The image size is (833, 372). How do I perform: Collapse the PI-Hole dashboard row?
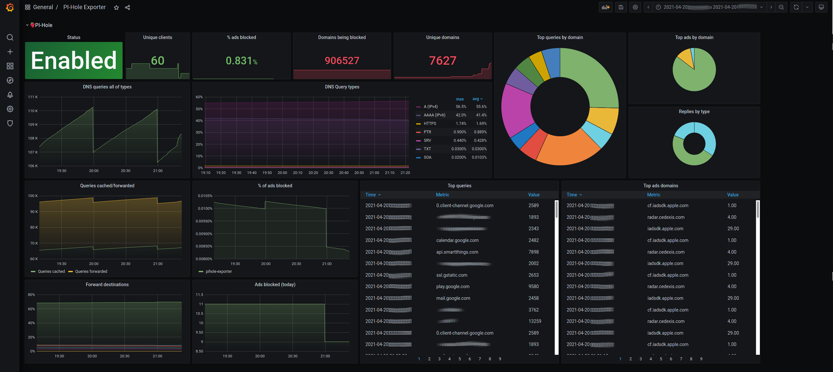(27, 25)
